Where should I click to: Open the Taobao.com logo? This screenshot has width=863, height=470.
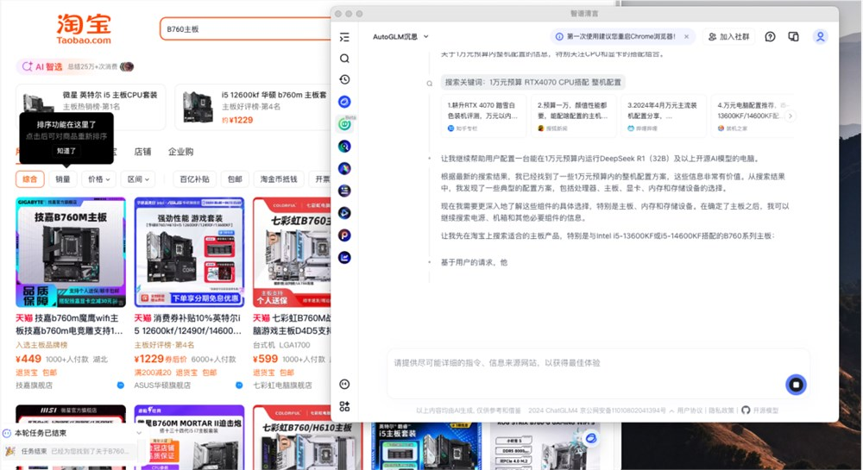point(84,28)
